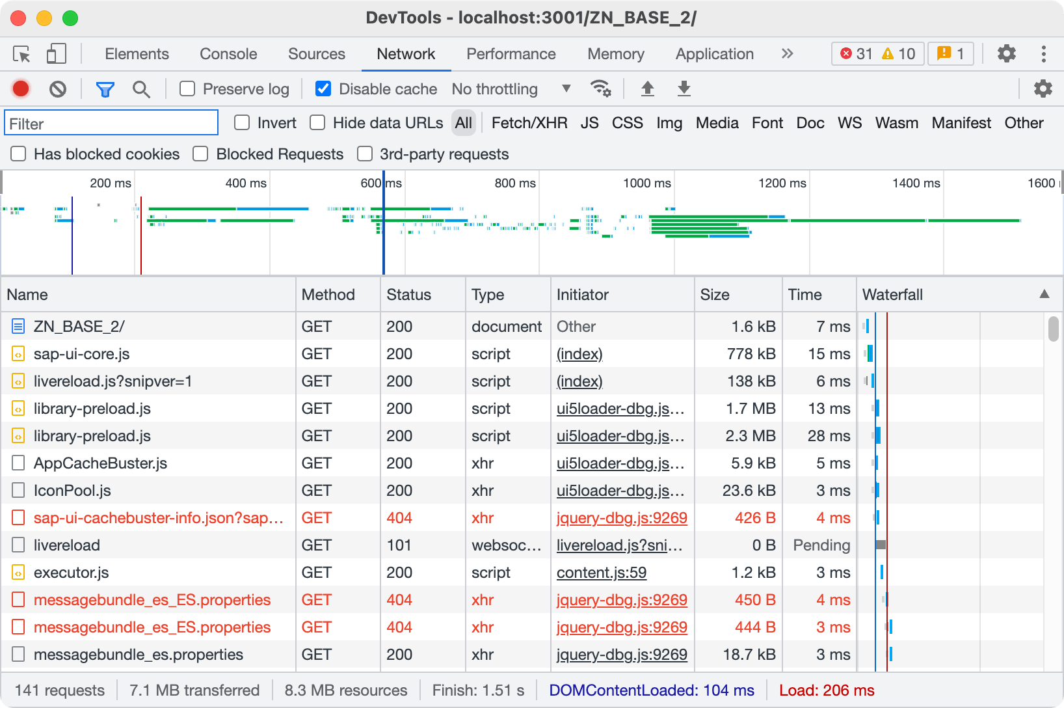This screenshot has width=1064, height=708.
Task: Expand the more tabs chevron
Action: click(787, 54)
